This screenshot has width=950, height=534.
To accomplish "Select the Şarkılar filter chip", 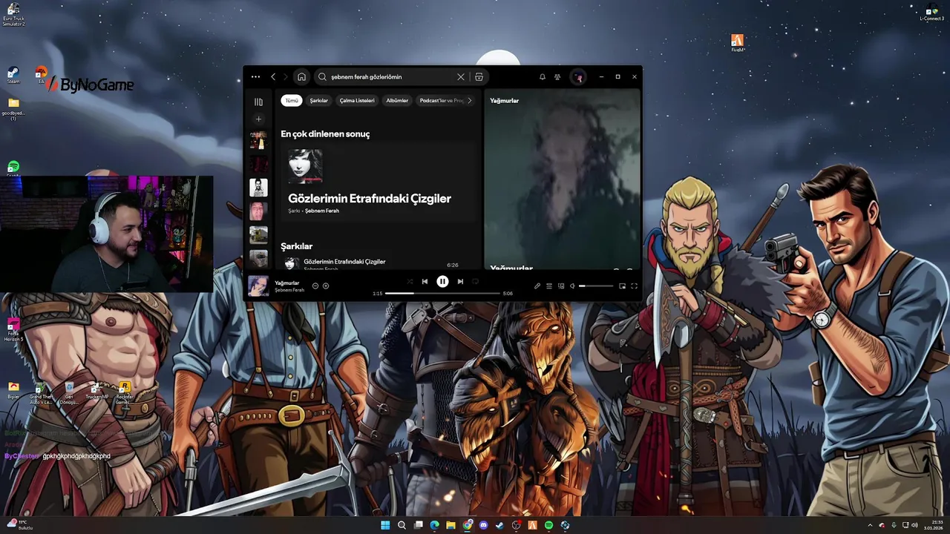I will (319, 100).
